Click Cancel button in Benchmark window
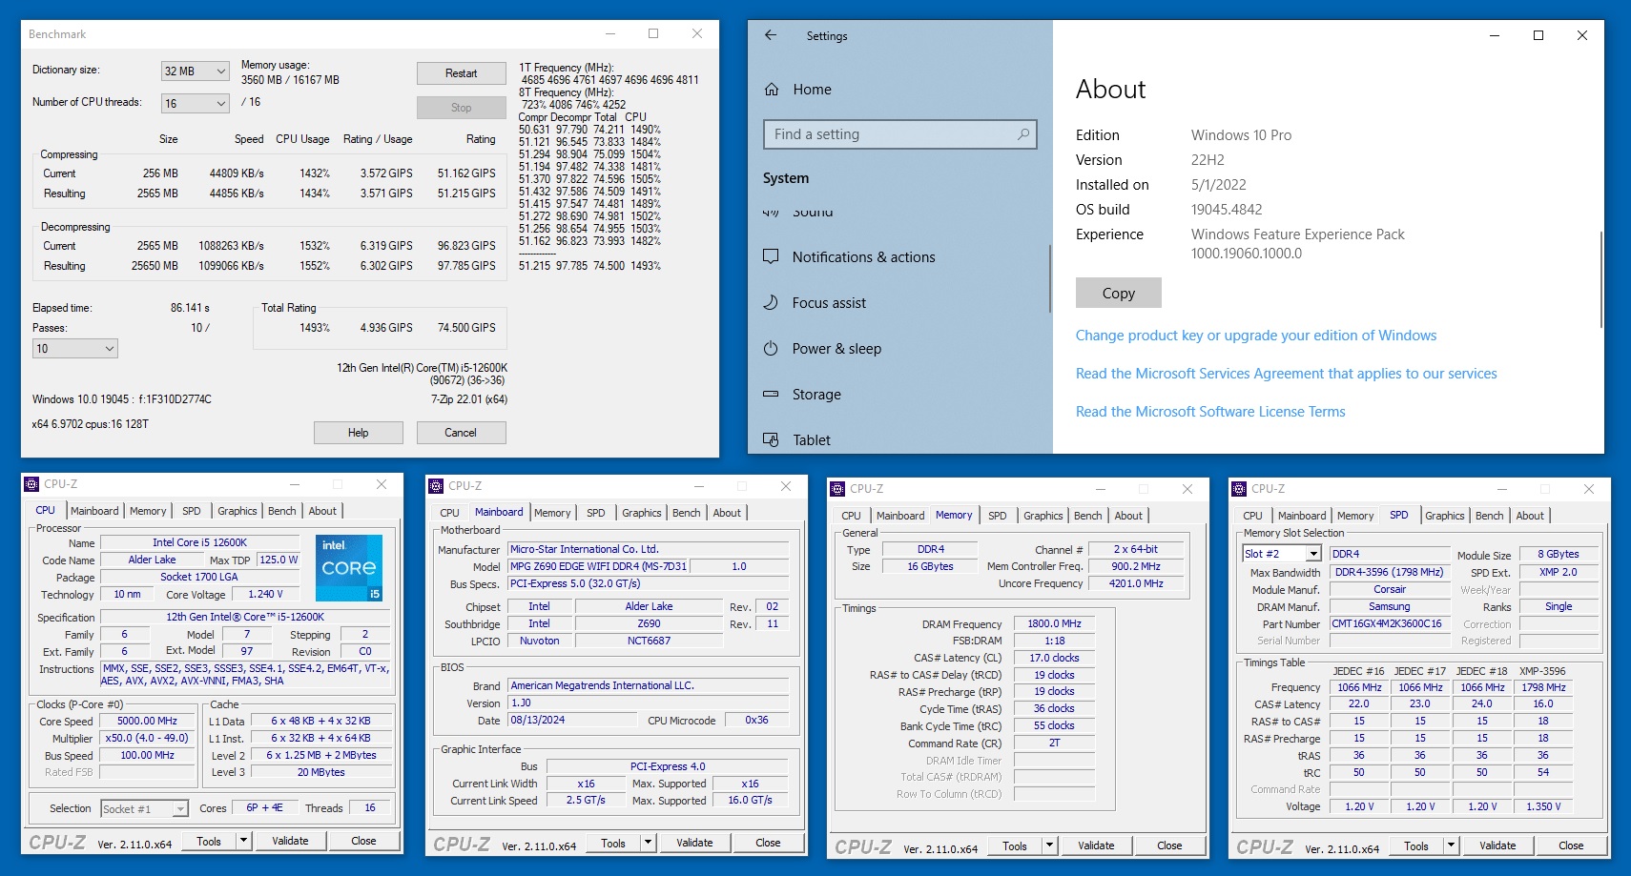 [x=461, y=433]
